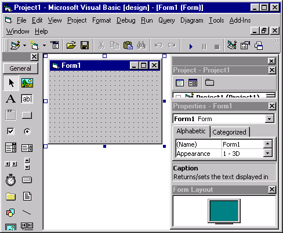283x233 pixels.
Task: Select the Pointer tool in toolbox
Action: [11, 83]
